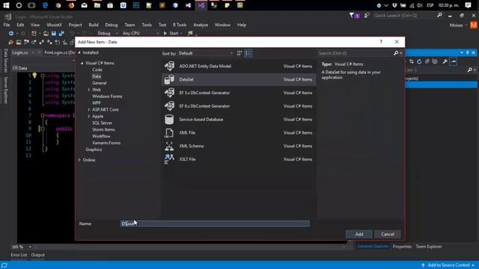
Task: Expand the ASP.NET Core node
Action: pos(89,110)
